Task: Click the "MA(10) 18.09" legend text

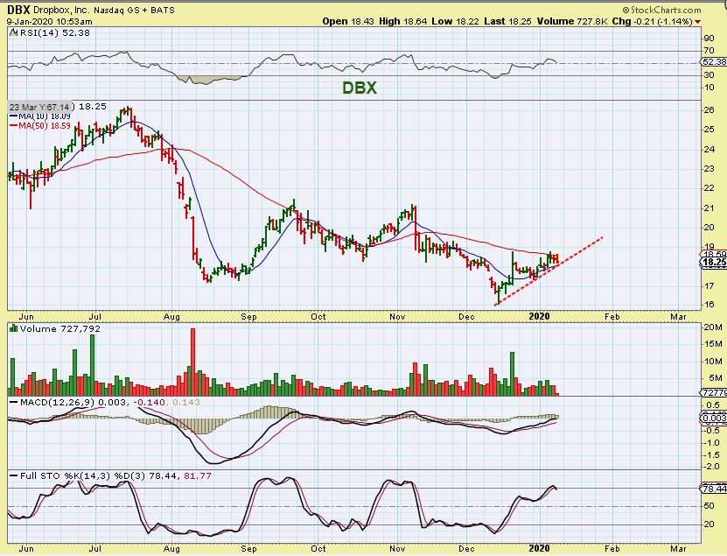Action: (x=45, y=116)
